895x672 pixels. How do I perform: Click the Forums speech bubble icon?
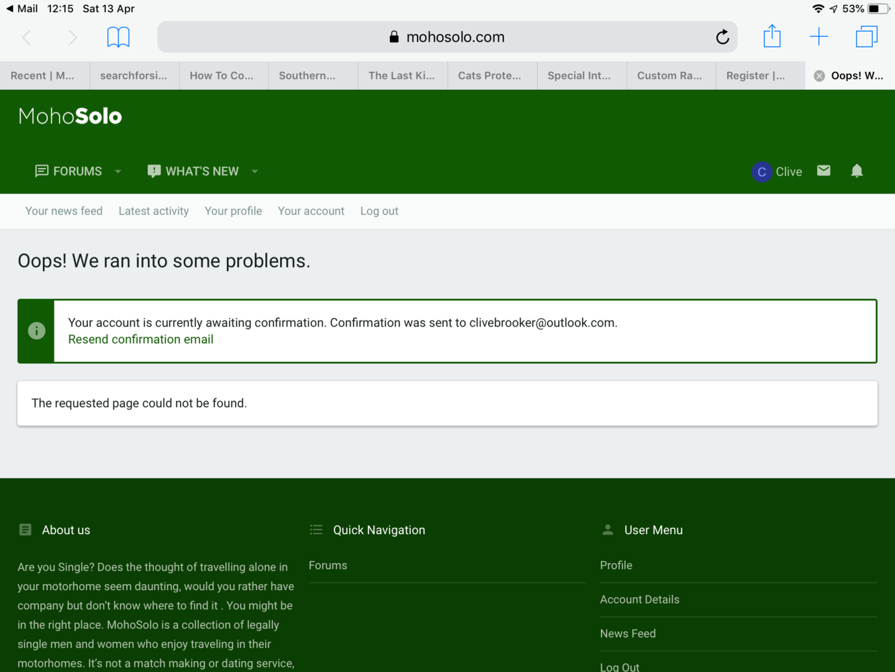pos(42,171)
